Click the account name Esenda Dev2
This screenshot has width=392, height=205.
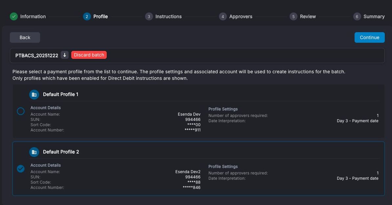[188, 172]
